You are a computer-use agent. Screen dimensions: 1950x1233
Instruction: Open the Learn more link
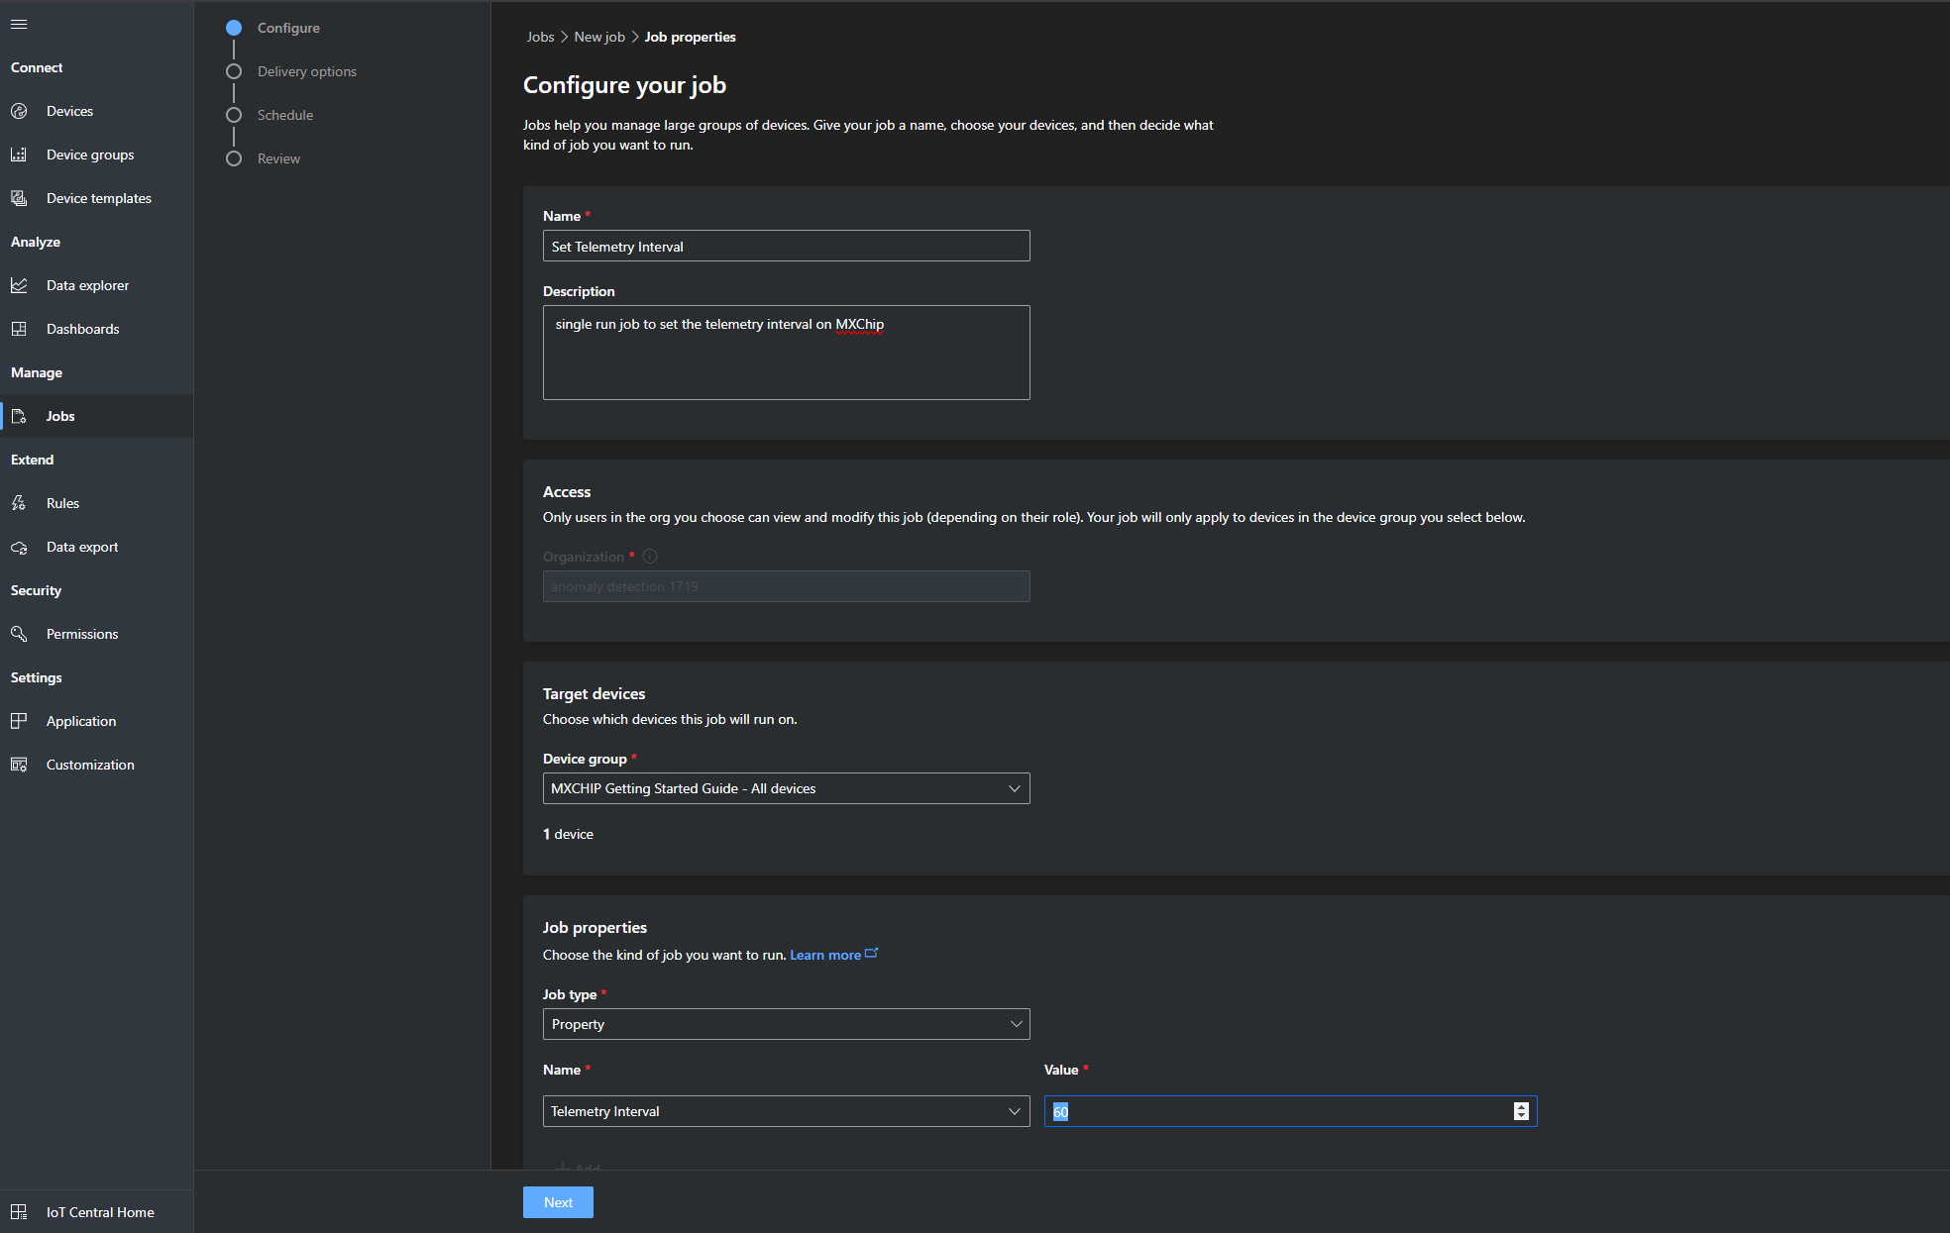point(825,955)
